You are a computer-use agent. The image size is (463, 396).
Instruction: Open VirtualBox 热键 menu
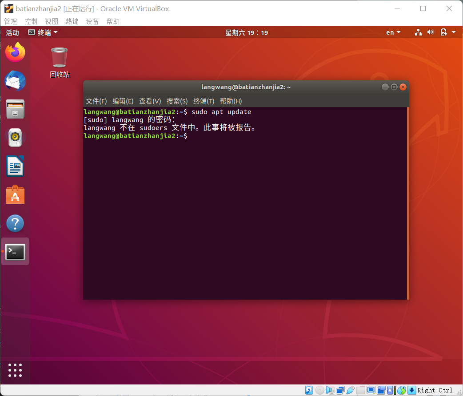[72, 21]
